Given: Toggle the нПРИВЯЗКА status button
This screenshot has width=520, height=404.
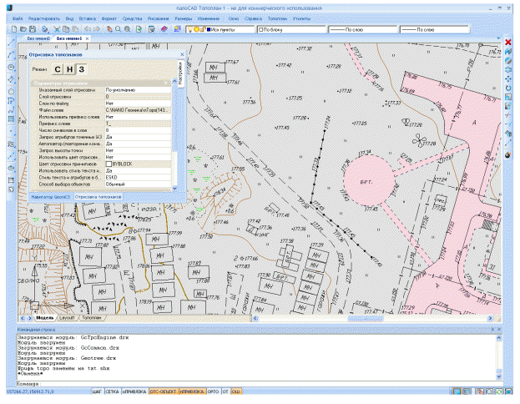Looking at the screenshot, I should pyautogui.click(x=192, y=391).
